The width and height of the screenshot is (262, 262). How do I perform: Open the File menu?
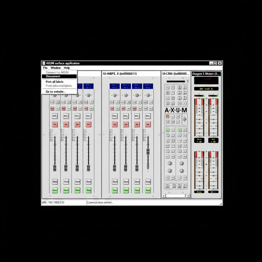coord(45,68)
